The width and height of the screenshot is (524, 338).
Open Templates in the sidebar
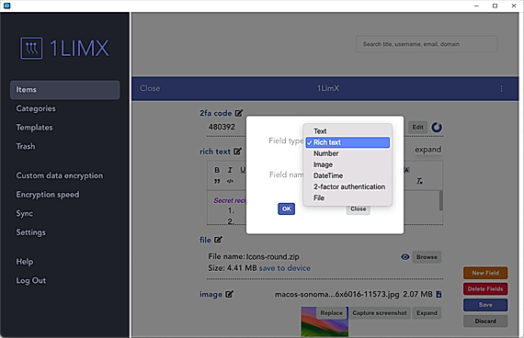coord(34,128)
